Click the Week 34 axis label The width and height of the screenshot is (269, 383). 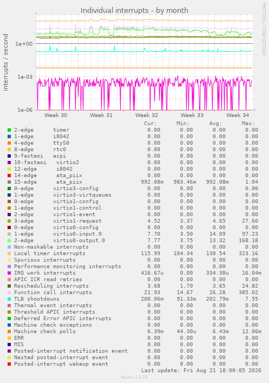pyautogui.click(x=238, y=115)
